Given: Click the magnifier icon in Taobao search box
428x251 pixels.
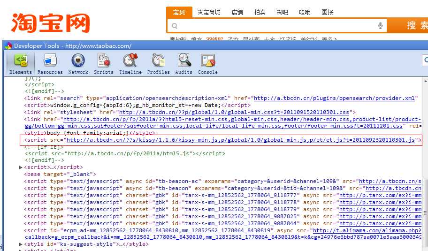Looking at the screenshot, I should pyautogui.click(x=175, y=26).
